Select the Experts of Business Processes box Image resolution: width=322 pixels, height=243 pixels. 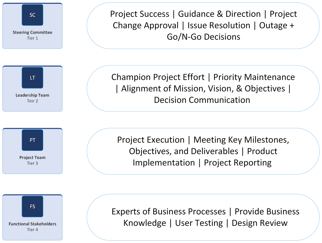pyautogui.click(x=203, y=217)
